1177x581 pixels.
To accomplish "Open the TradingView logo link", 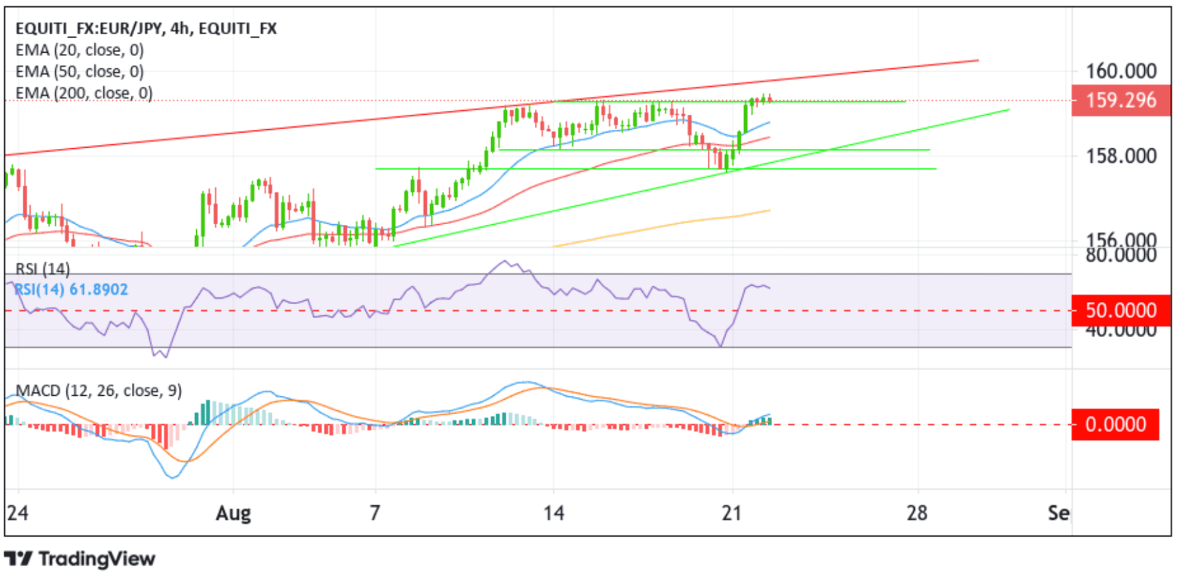I will 80,559.
